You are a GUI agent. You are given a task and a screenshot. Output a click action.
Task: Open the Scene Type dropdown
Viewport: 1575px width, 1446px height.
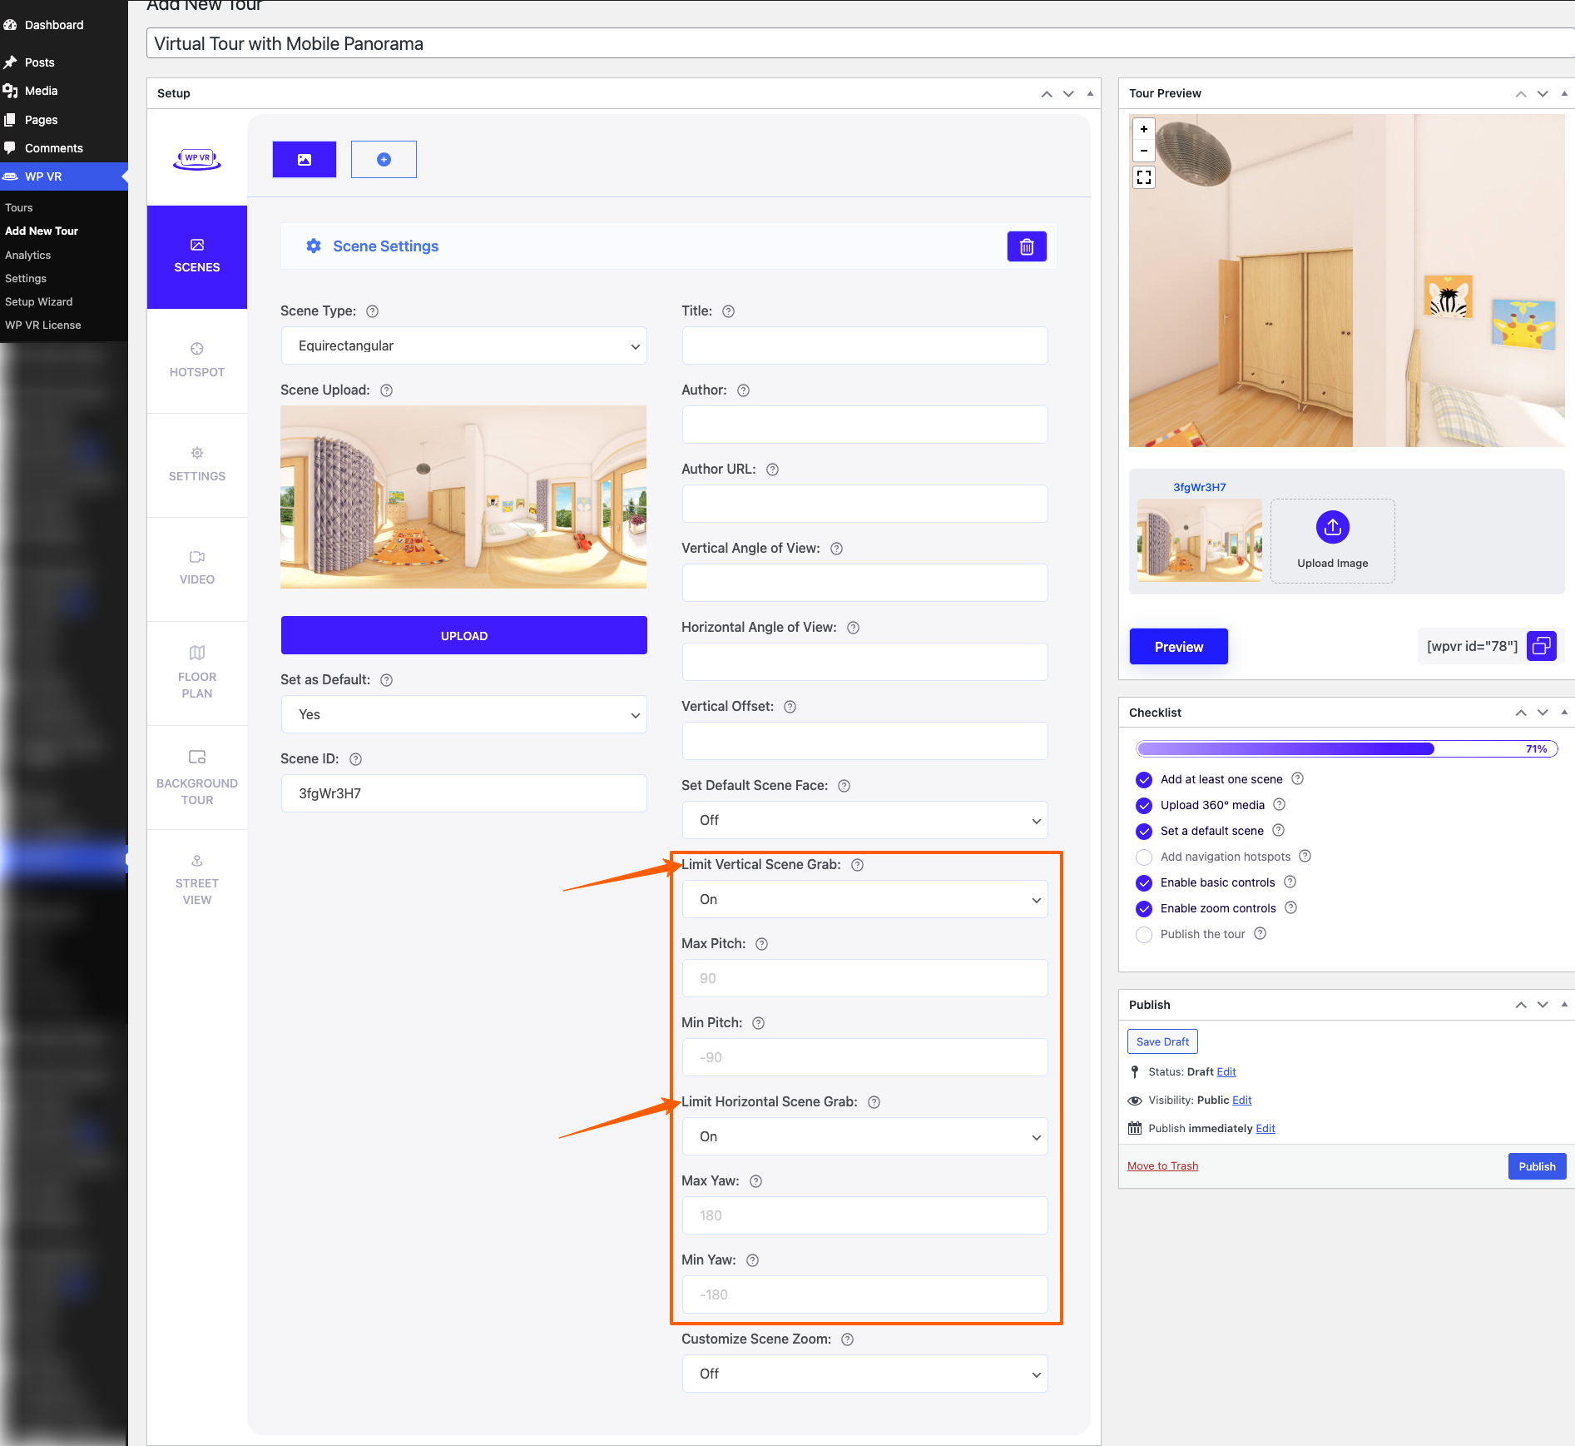pyautogui.click(x=463, y=345)
